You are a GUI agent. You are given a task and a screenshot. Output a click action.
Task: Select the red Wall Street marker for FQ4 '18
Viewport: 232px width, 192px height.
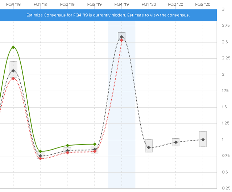(13, 79)
